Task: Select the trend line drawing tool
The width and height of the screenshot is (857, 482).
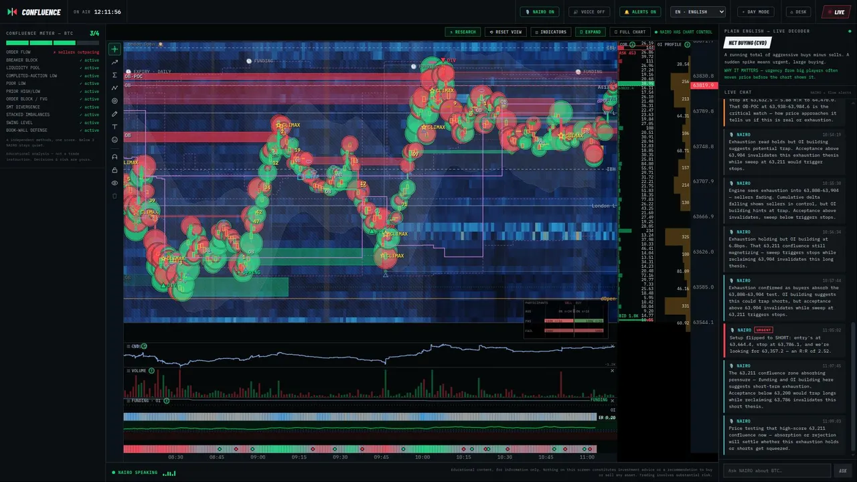Action: tap(114, 62)
